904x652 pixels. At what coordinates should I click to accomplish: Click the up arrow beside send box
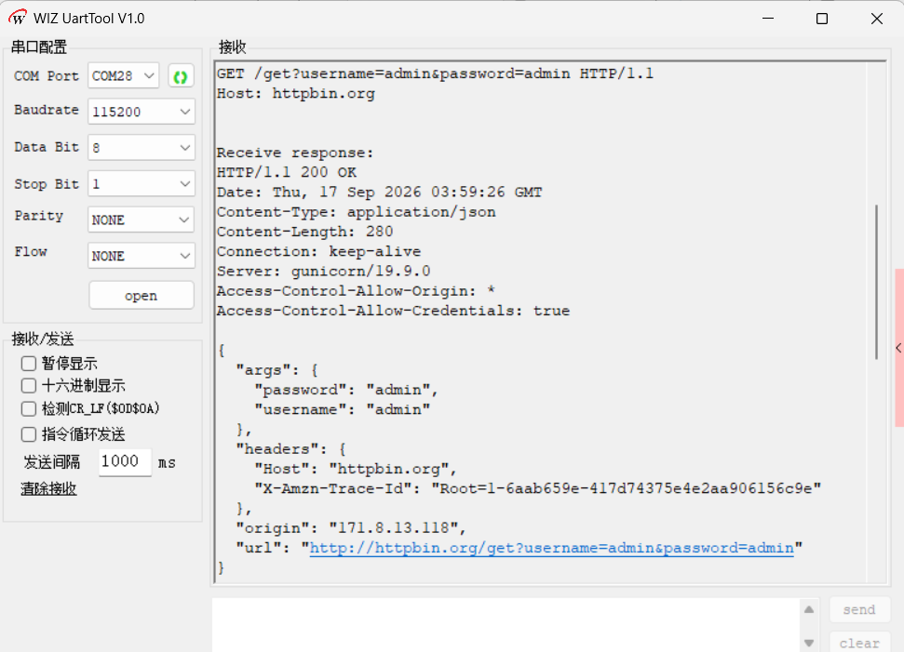(809, 609)
